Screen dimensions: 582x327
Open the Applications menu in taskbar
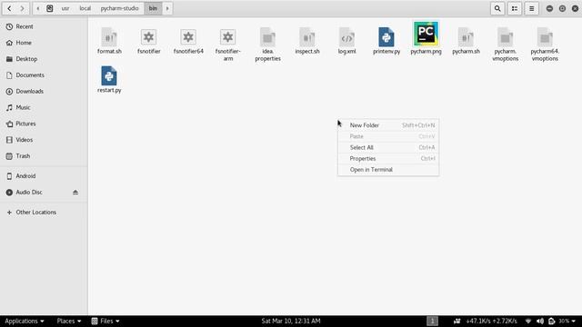pos(25,321)
